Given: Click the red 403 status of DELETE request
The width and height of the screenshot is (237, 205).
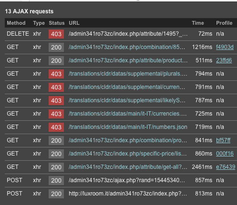Looking at the screenshot, I should pyautogui.click(x=56, y=34).
